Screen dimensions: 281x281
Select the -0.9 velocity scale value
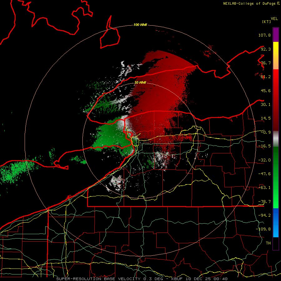pyautogui.click(x=266, y=132)
